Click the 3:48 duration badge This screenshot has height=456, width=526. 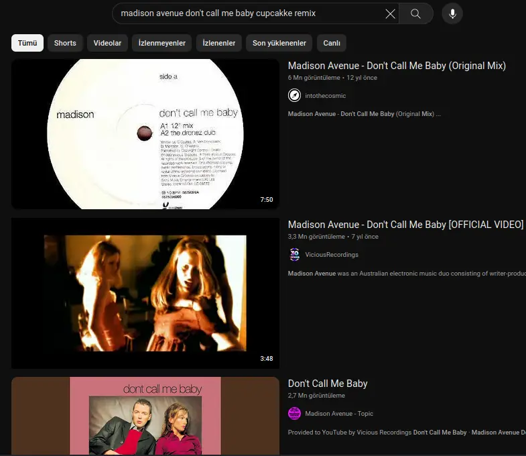[267, 358]
